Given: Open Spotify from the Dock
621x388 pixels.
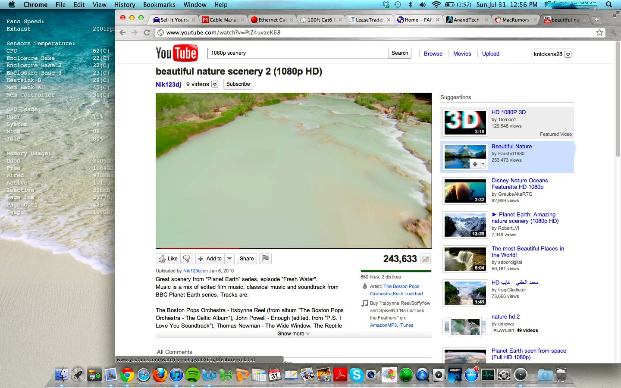Looking at the screenshot, I should point(192,375).
